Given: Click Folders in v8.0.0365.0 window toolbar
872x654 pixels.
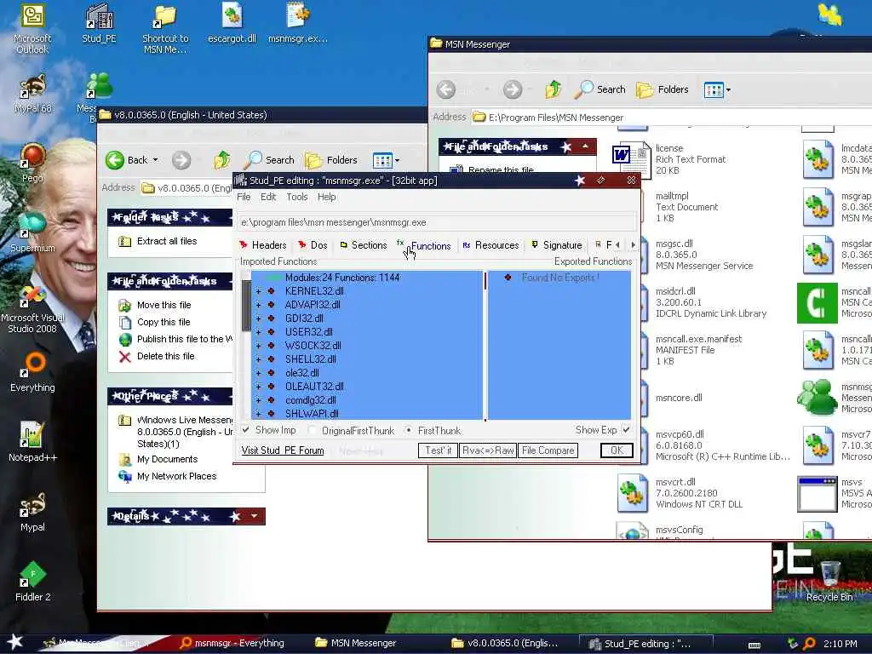Looking at the screenshot, I should click(x=331, y=160).
